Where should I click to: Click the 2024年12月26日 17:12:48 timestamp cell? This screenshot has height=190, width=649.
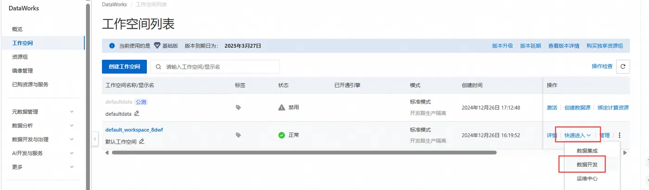[491, 108]
